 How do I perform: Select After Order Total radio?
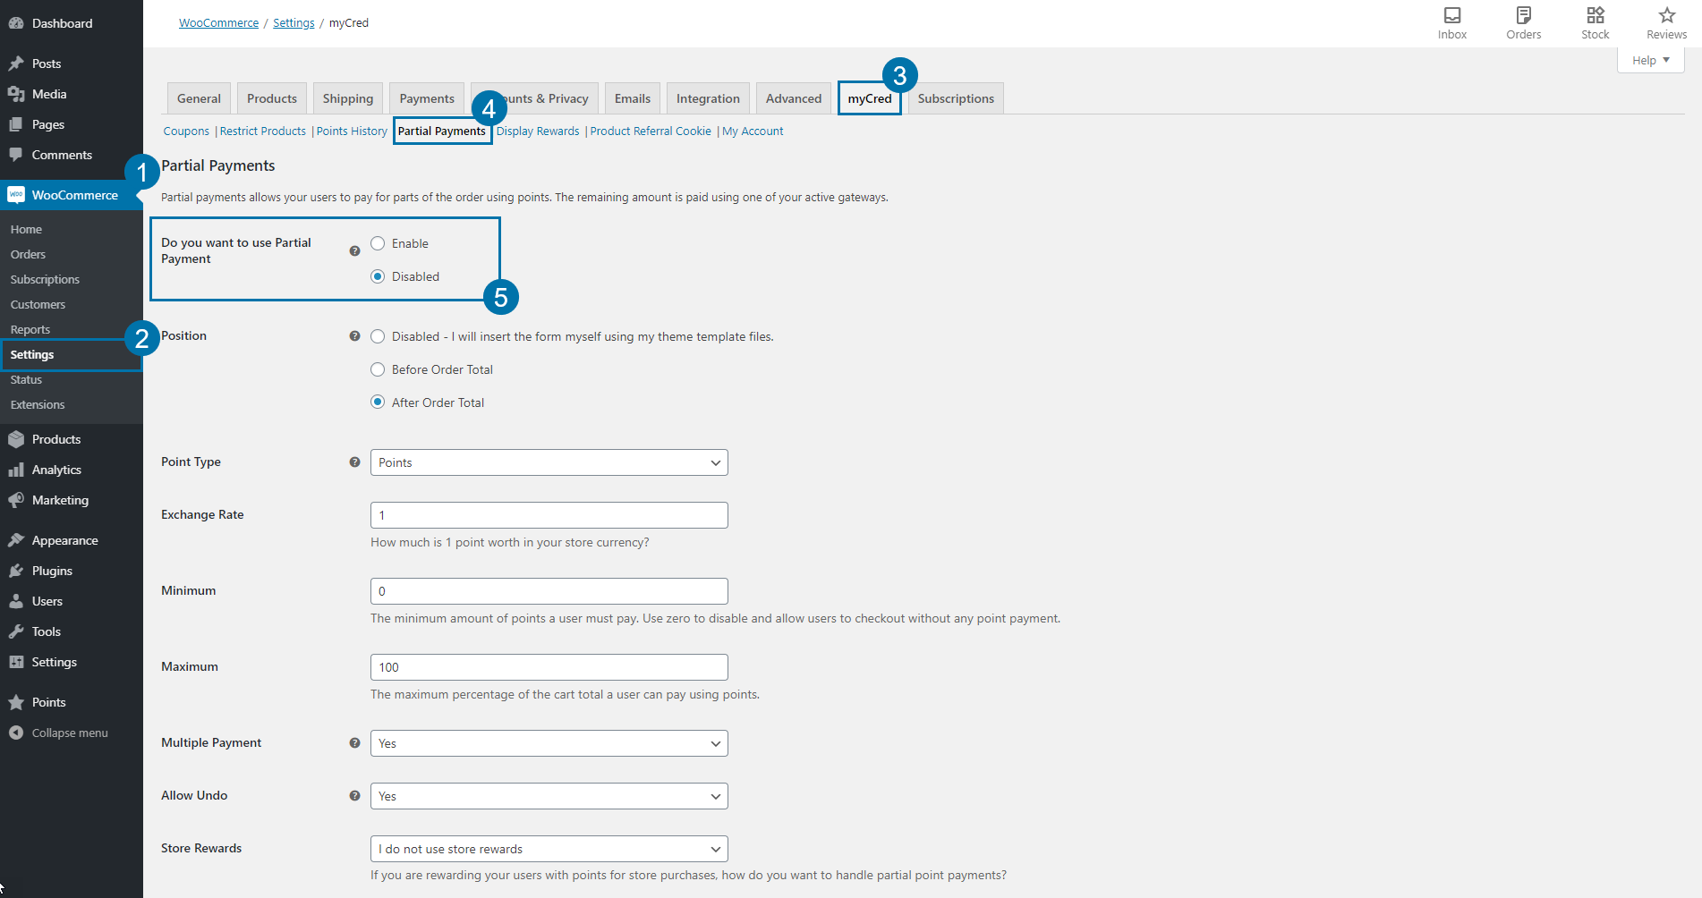pos(378,402)
